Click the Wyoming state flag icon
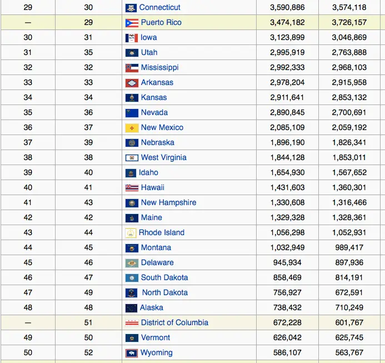 [132, 353]
